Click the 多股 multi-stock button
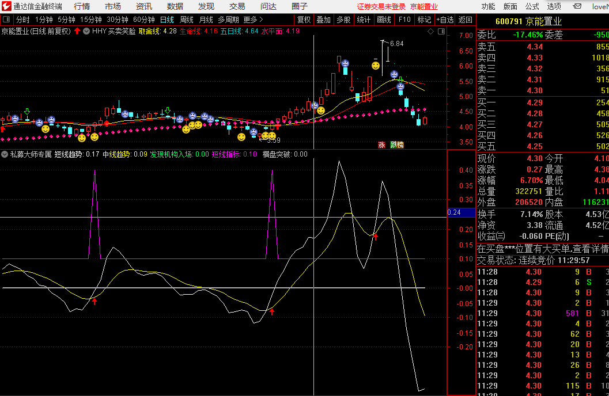The width and height of the screenshot is (609, 396). click(x=343, y=20)
